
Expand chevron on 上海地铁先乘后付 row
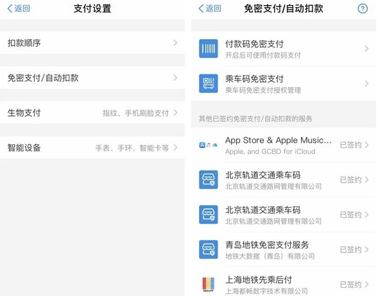[366, 284]
